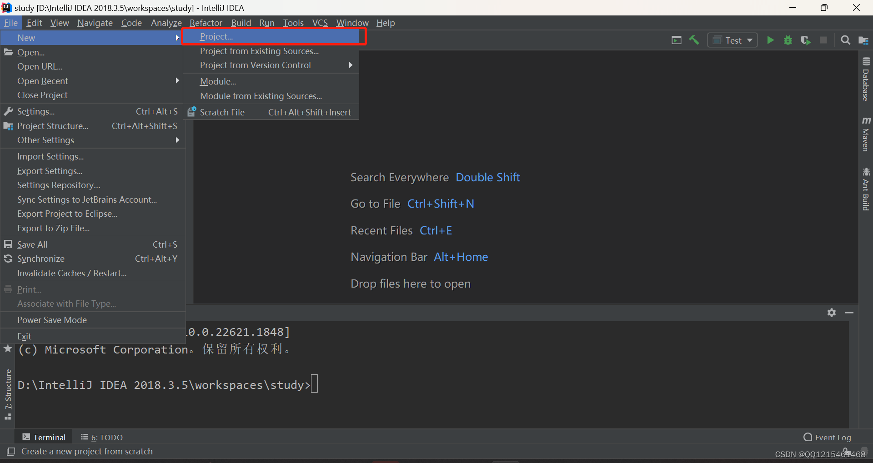The width and height of the screenshot is (873, 463).
Task: Click the Run anything terminal-window icon
Action: (x=676, y=40)
